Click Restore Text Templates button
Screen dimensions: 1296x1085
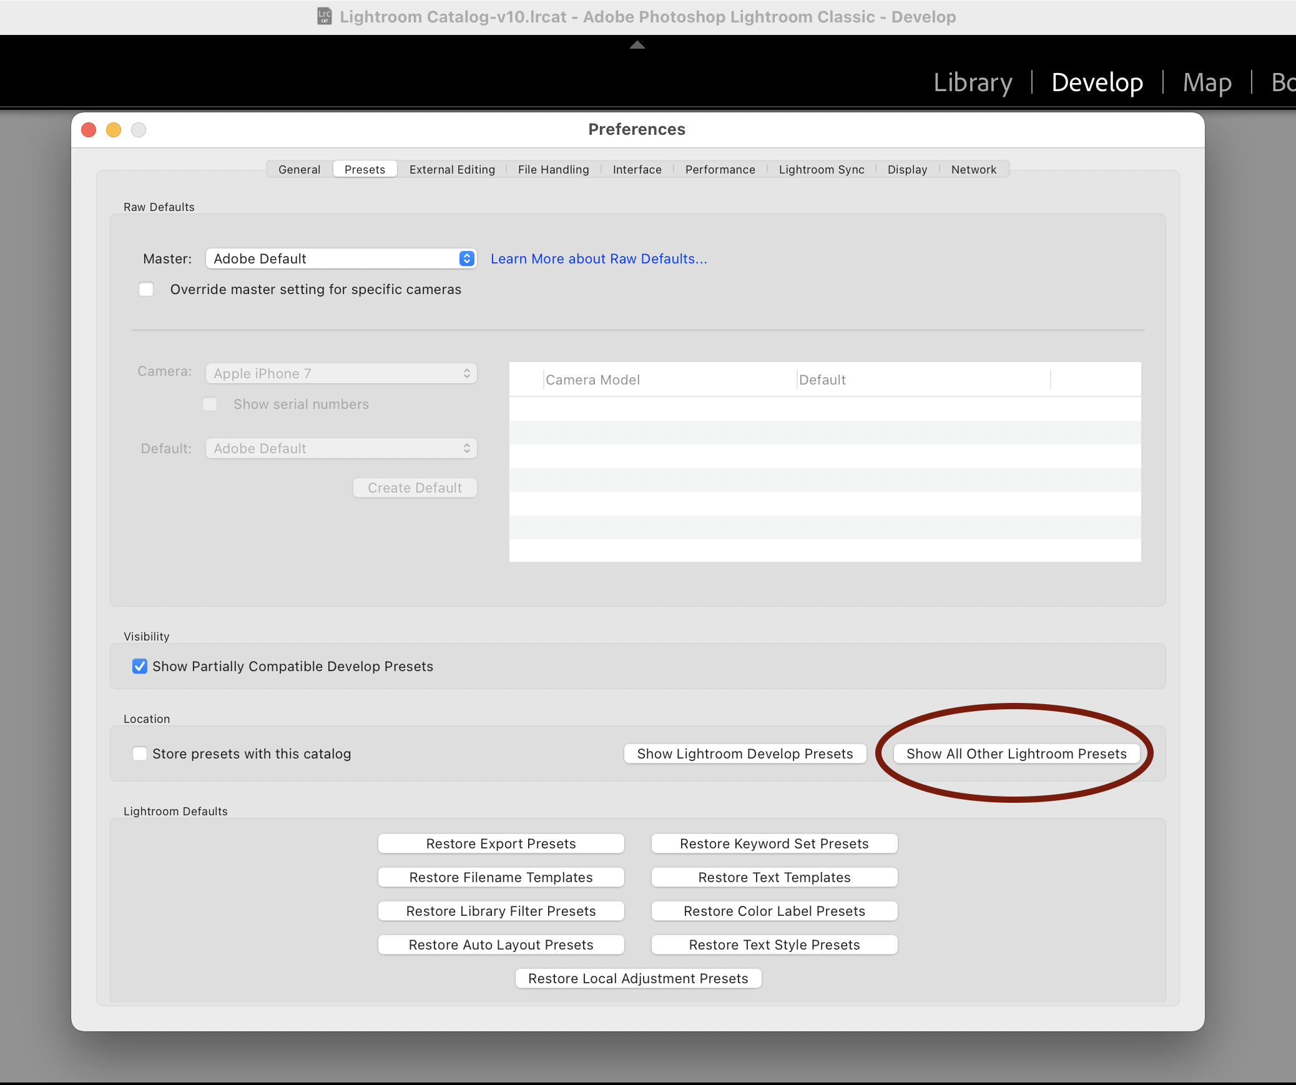tap(774, 877)
